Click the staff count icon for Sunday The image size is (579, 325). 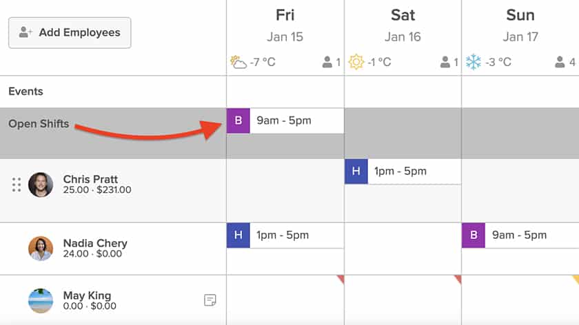coord(560,62)
